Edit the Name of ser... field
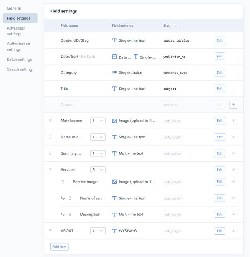Viewport: 250px width, 257px height. [220, 198]
